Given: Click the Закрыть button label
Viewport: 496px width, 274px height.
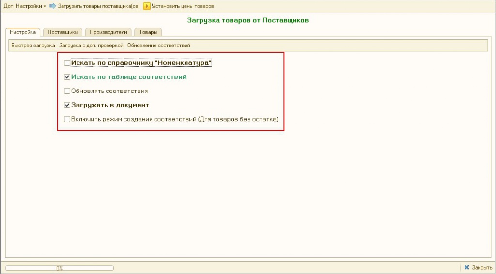Looking at the screenshot, I should (482, 268).
